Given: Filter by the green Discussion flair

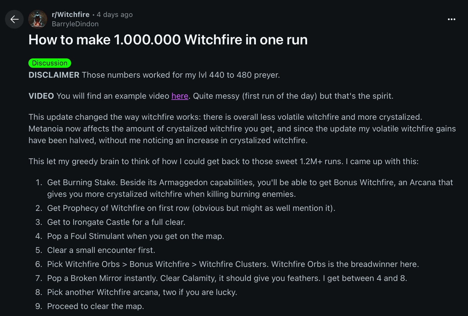Looking at the screenshot, I should click(x=50, y=63).
